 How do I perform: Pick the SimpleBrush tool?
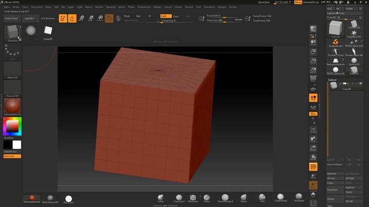click(336, 43)
